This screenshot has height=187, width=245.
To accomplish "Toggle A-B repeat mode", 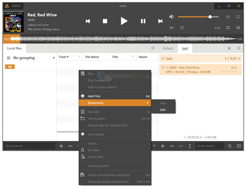I will (217, 28).
